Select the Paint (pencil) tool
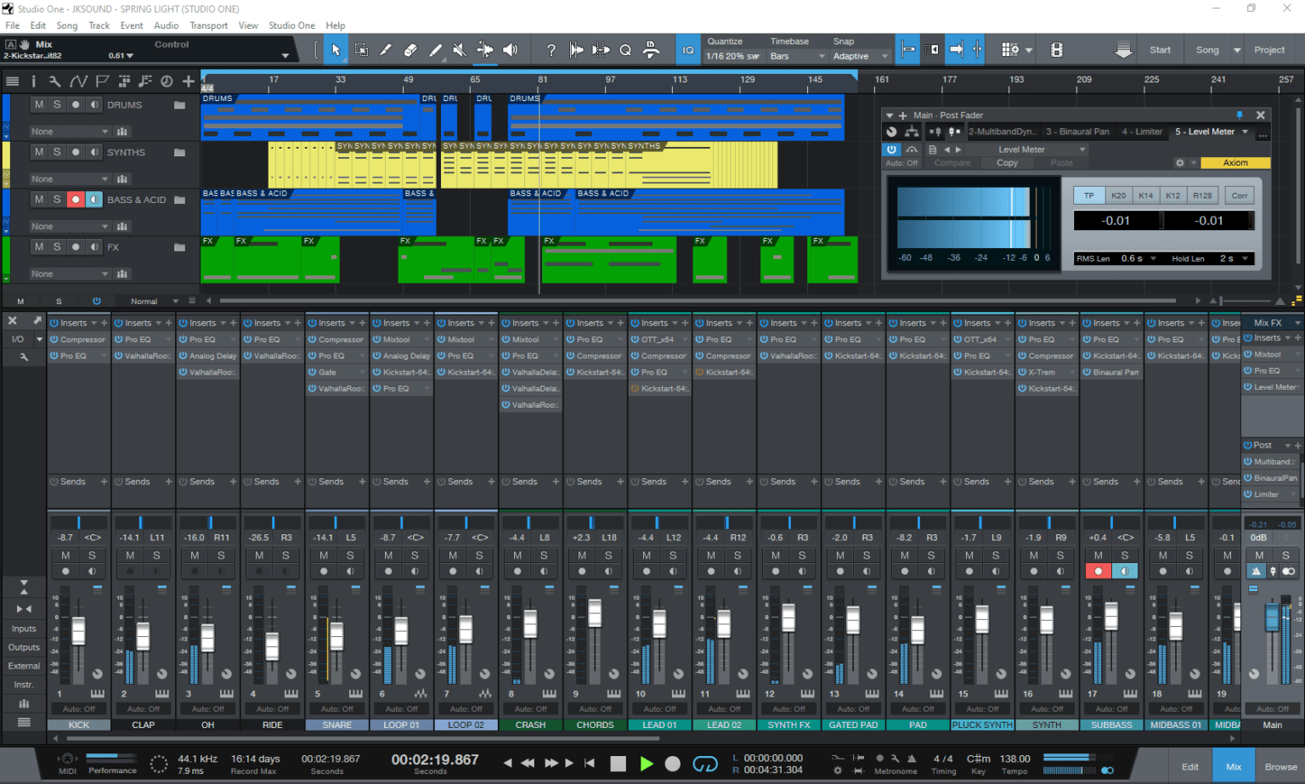1305x784 pixels. coord(435,50)
